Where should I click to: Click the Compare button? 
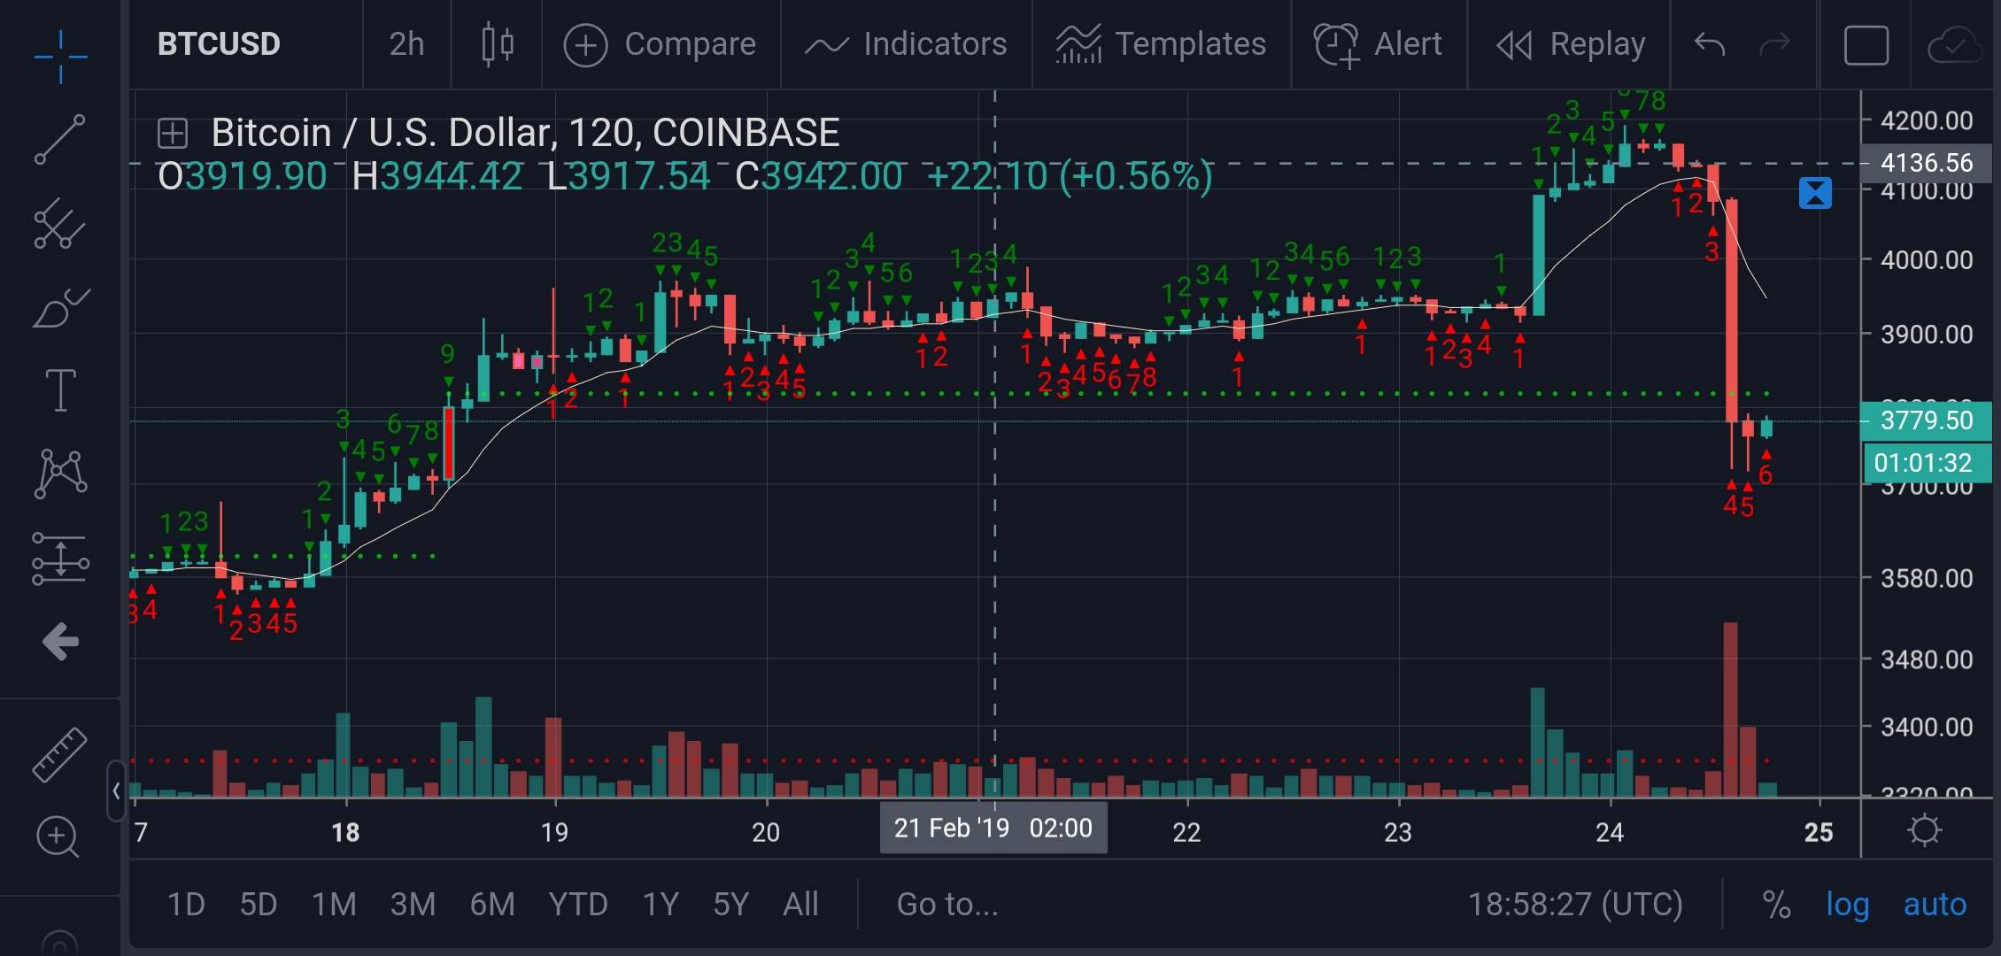[661, 44]
